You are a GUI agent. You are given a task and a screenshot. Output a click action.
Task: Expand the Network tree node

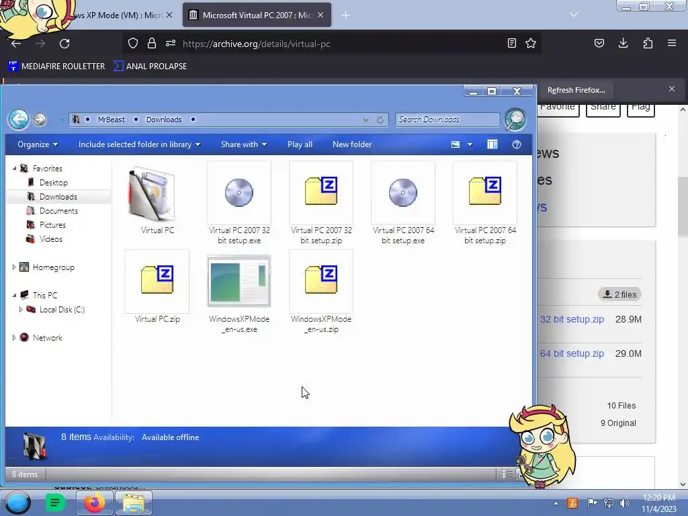(x=14, y=337)
